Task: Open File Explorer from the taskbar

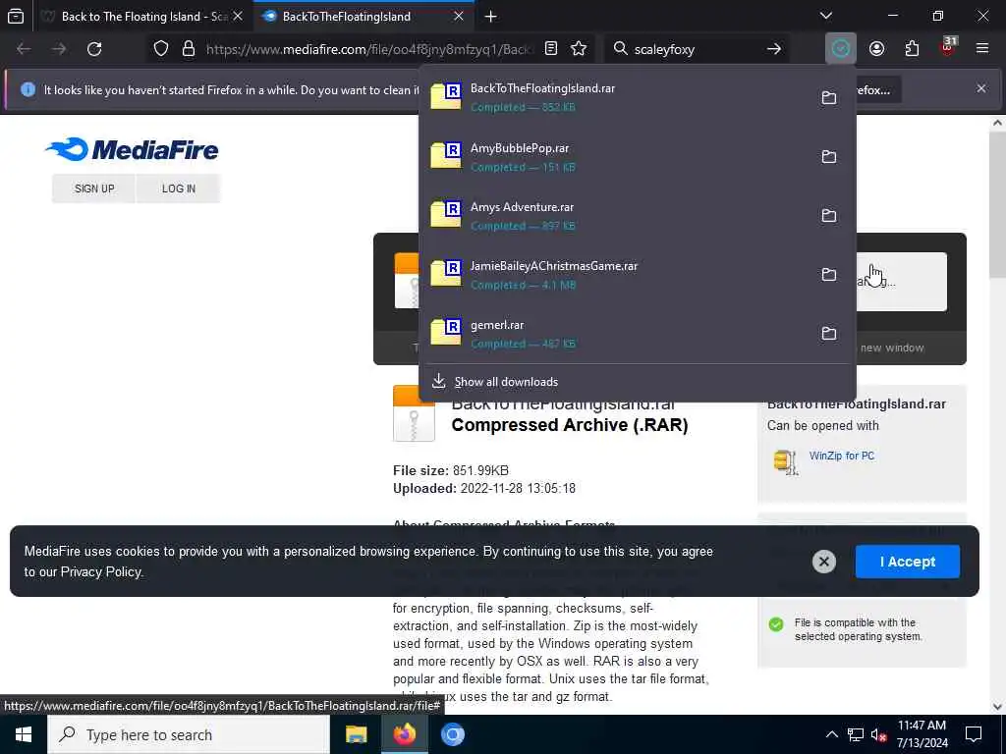Action: tap(356, 734)
